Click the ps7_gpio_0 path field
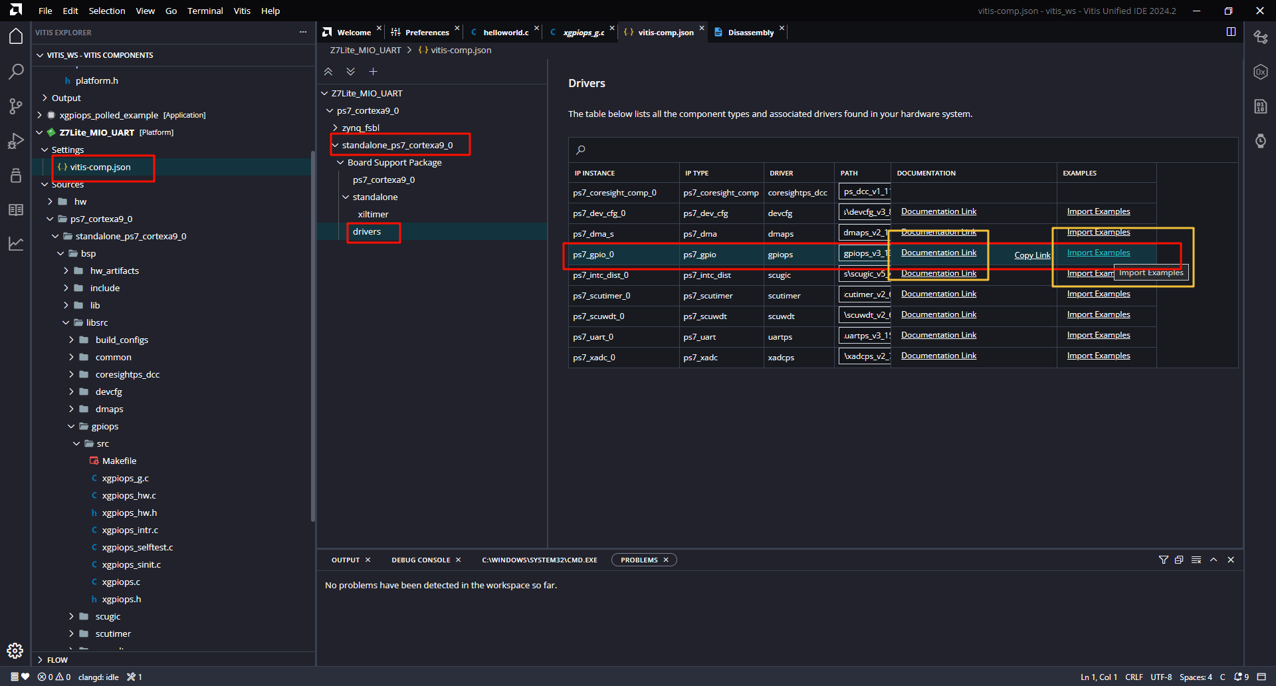The image size is (1276, 686). point(864,253)
